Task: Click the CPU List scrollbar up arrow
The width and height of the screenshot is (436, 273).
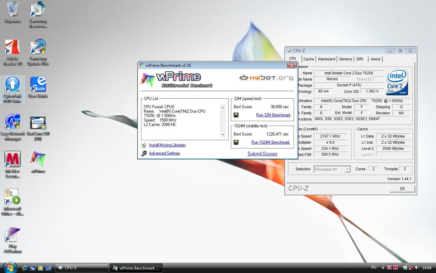Action: (x=223, y=107)
